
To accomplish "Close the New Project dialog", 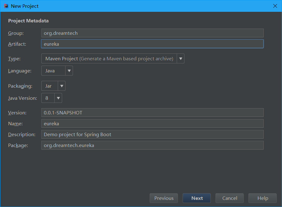I will [x=275, y=6].
